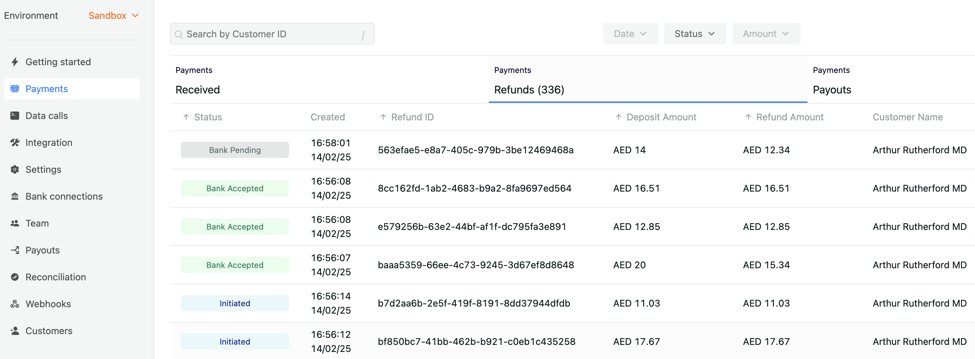Click the Payouts arrow icon in sidebar

coord(15,250)
